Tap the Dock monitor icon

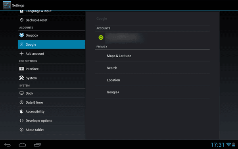point(21,93)
